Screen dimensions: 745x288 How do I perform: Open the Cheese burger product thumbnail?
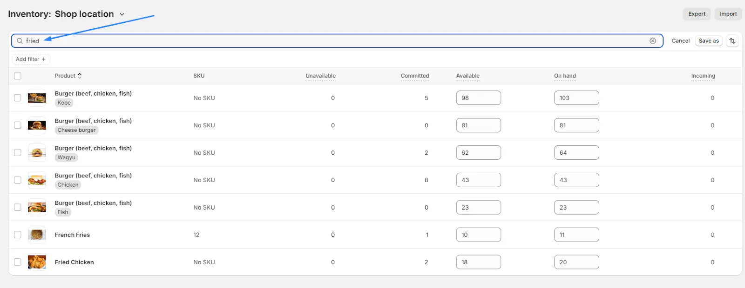pyautogui.click(x=37, y=125)
